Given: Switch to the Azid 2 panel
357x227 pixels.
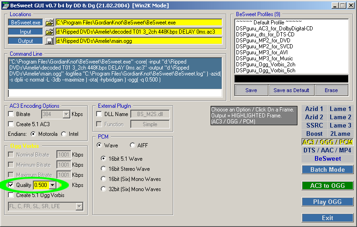Looking at the screenshot, I should (x=314, y=117).
